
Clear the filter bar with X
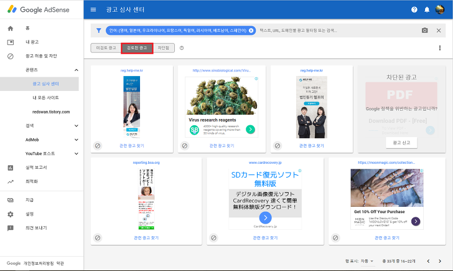point(439,31)
